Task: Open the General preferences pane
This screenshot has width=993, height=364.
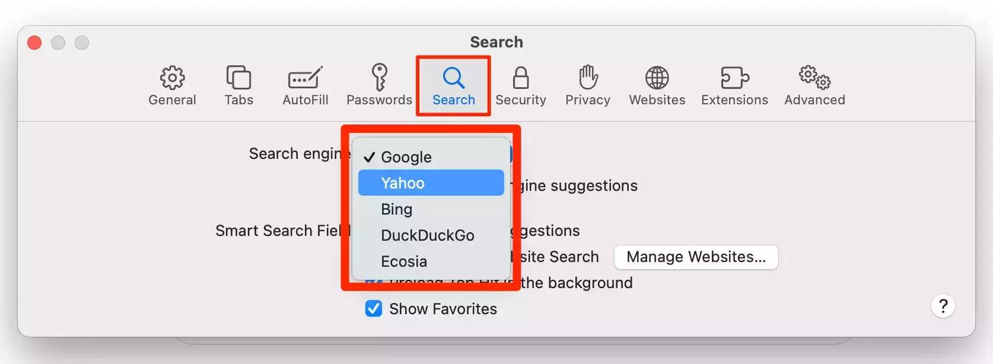Action: click(x=172, y=85)
